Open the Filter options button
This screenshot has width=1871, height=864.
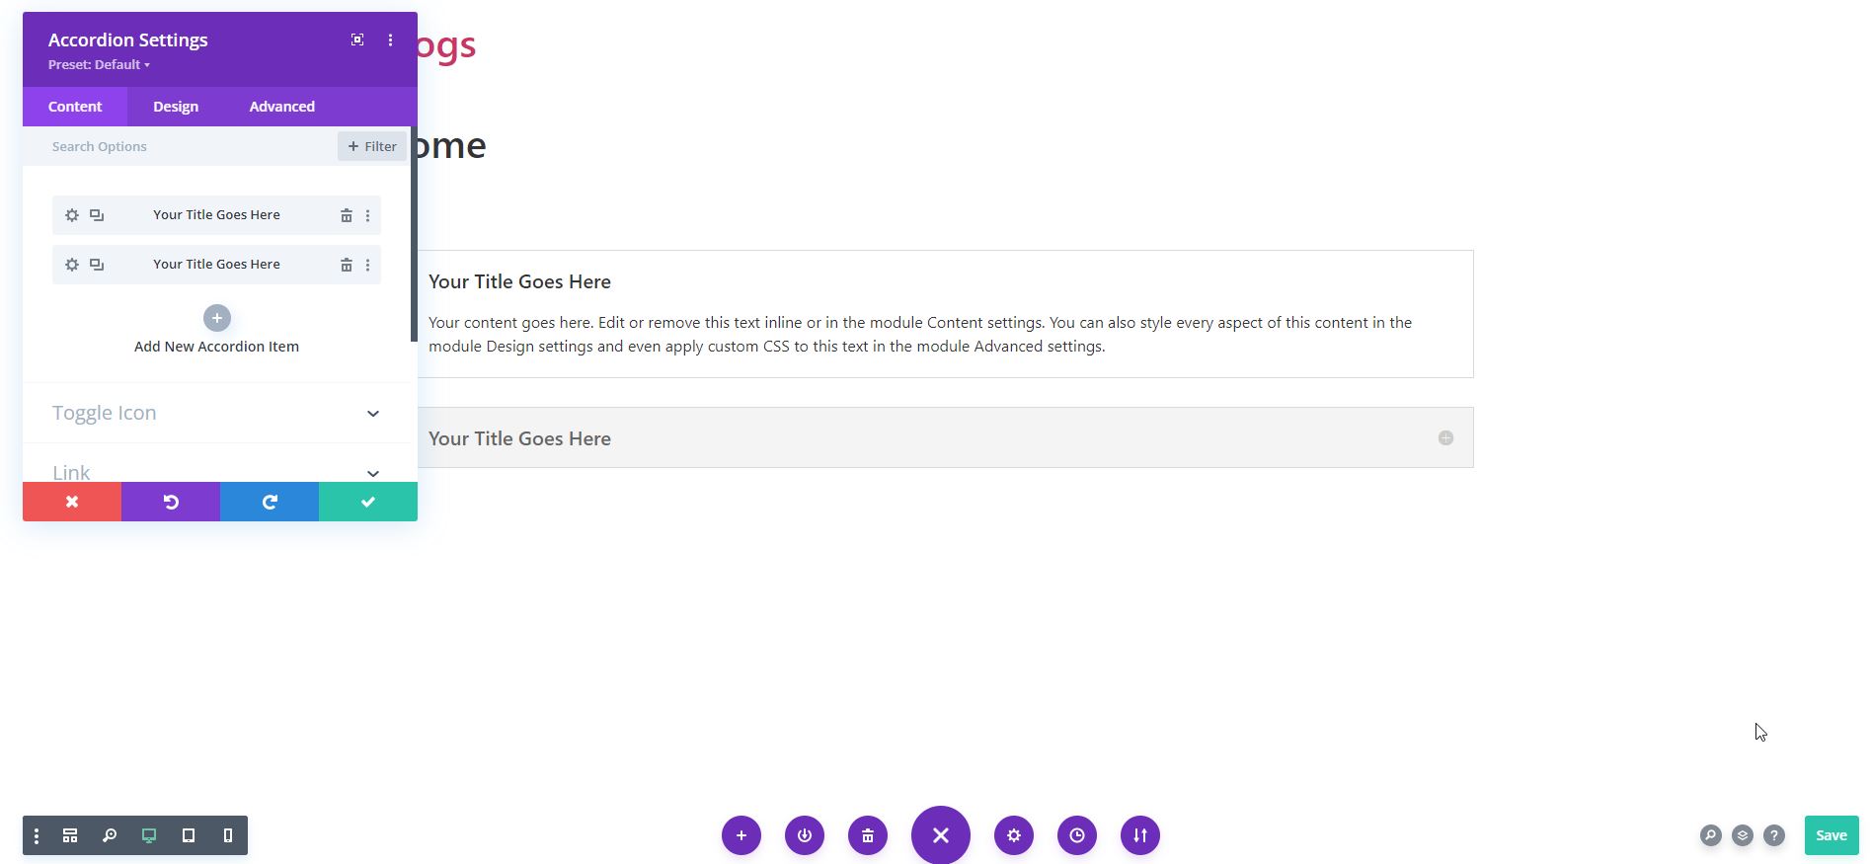(x=372, y=146)
